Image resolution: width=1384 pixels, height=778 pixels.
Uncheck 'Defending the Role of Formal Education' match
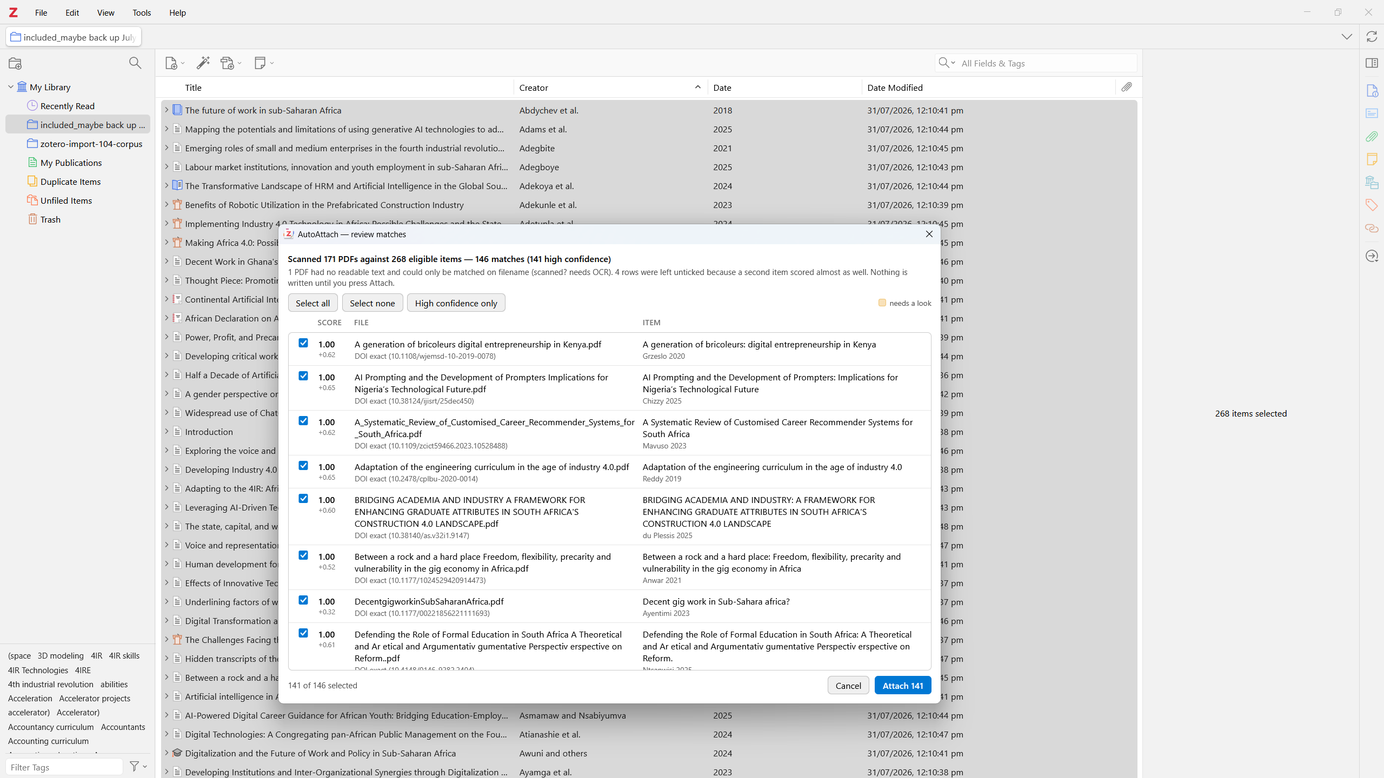(x=303, y=633)
